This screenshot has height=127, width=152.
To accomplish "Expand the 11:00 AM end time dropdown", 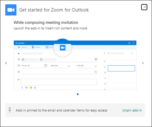I will (95, 66).
